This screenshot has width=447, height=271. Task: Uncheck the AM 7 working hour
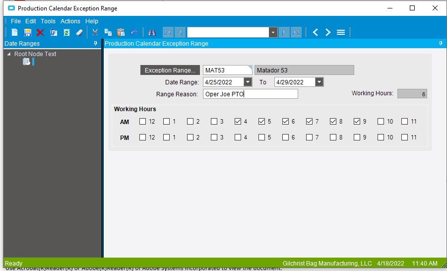tap(309, 122)
